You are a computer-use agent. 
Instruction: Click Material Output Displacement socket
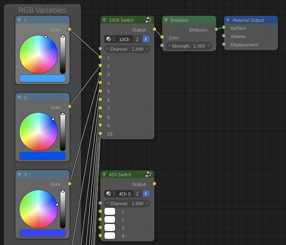[x=224, y=44]
